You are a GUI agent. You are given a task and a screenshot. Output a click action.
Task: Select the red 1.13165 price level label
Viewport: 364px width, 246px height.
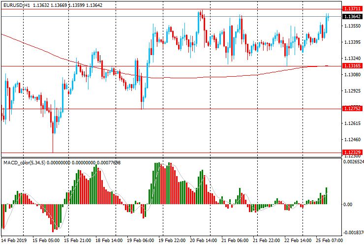[x=351, y=66]
